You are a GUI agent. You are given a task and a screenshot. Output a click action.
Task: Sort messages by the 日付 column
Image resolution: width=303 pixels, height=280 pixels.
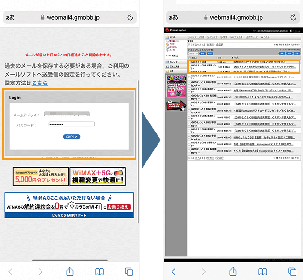[220, 58]
